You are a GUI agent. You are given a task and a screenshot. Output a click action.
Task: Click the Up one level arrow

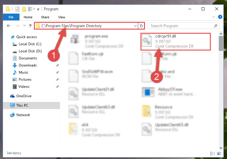(30, 26)
